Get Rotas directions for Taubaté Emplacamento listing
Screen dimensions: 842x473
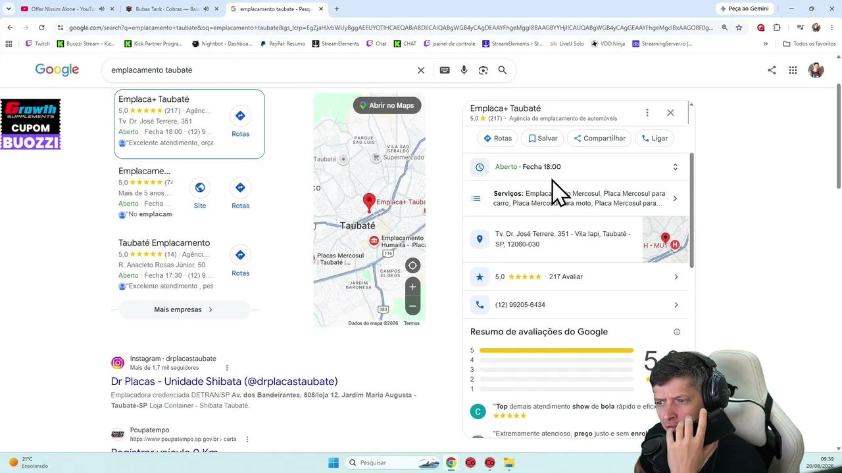tap(240, 262)
